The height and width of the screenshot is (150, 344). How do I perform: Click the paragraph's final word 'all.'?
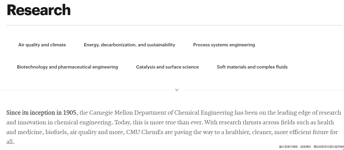click(x=10, y=142)
